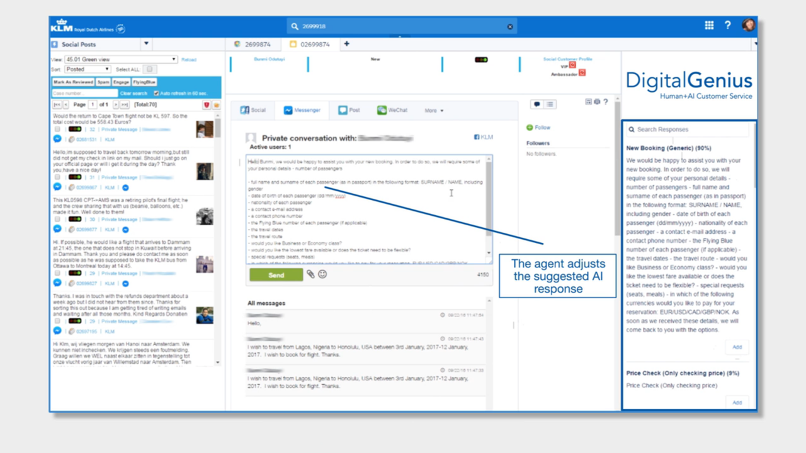
Task: Open the Sort 'Posted' dropdown
Action: coord(88,69)
